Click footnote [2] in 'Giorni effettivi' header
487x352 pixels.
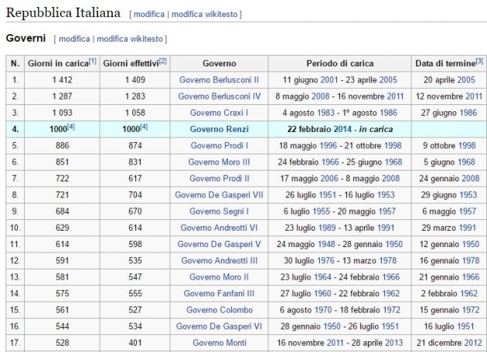[x=163, y=60]
